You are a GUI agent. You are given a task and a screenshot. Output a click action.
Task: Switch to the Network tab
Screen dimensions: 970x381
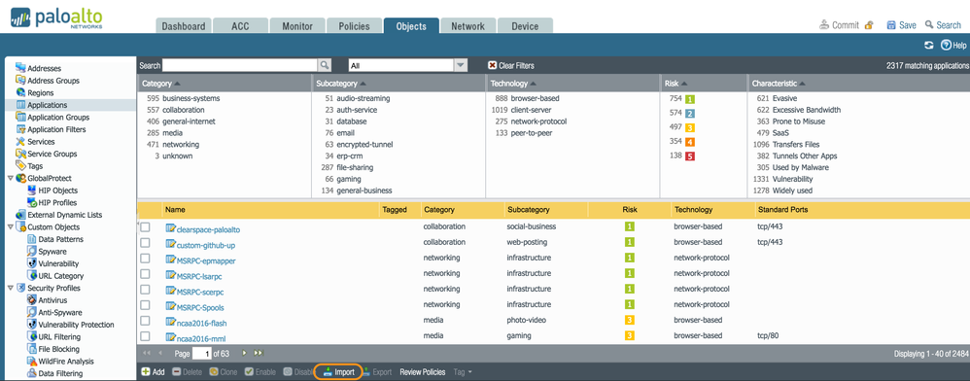(468, 26)
